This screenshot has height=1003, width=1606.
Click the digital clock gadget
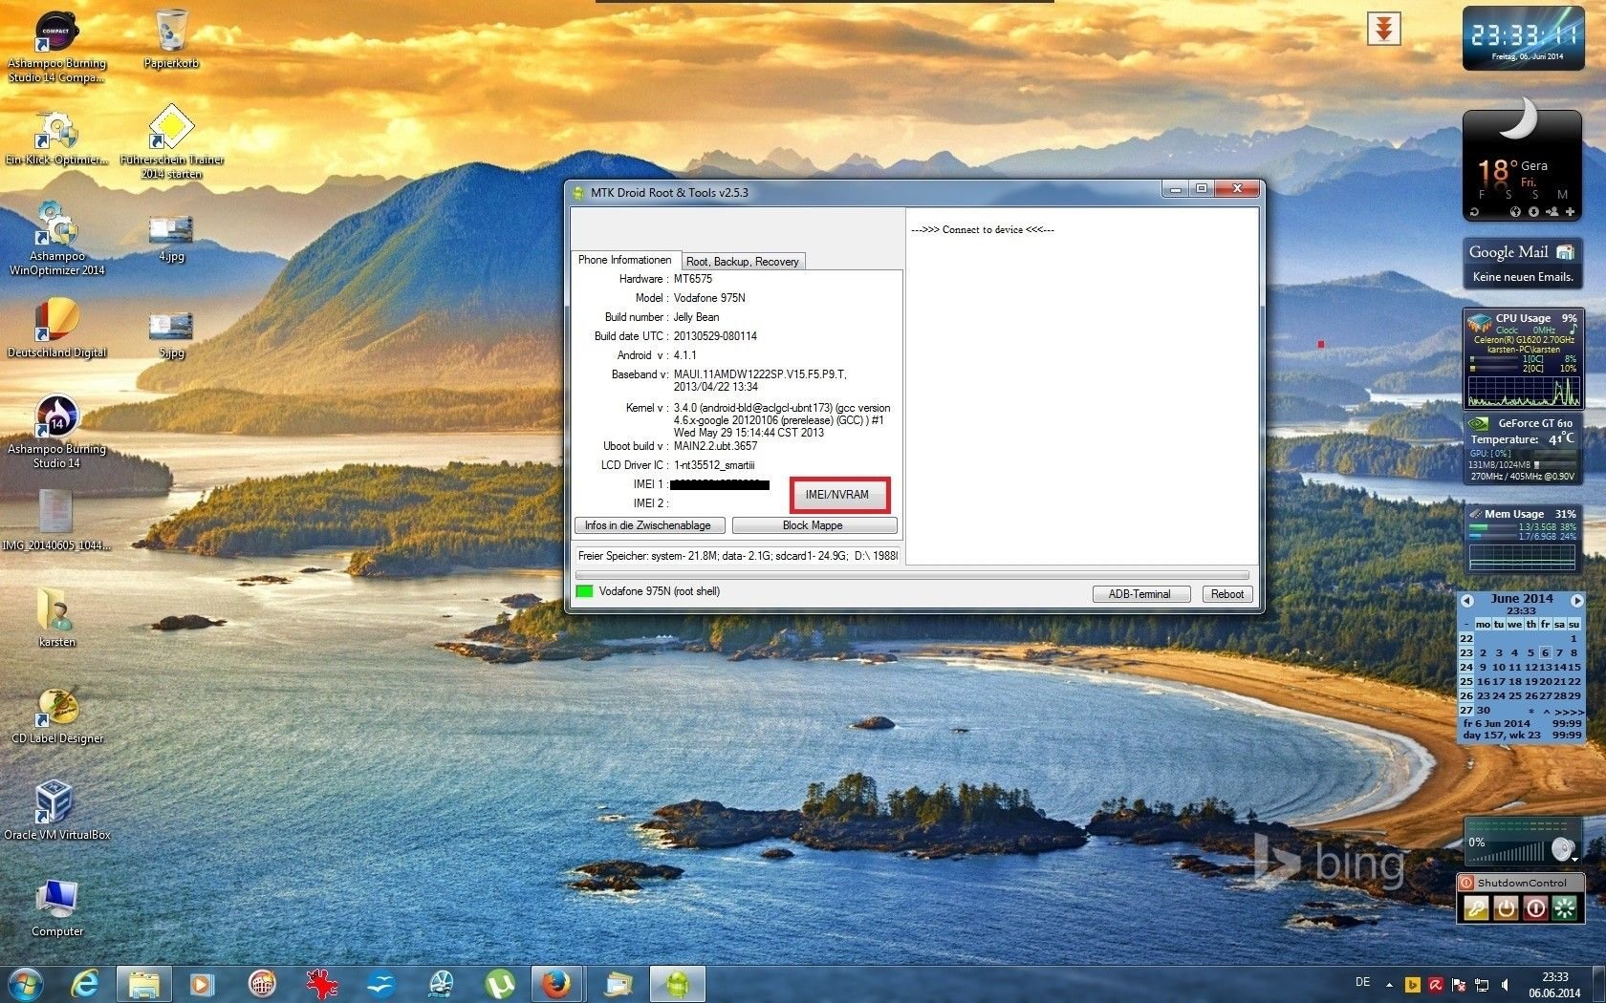pos(1522,38)
